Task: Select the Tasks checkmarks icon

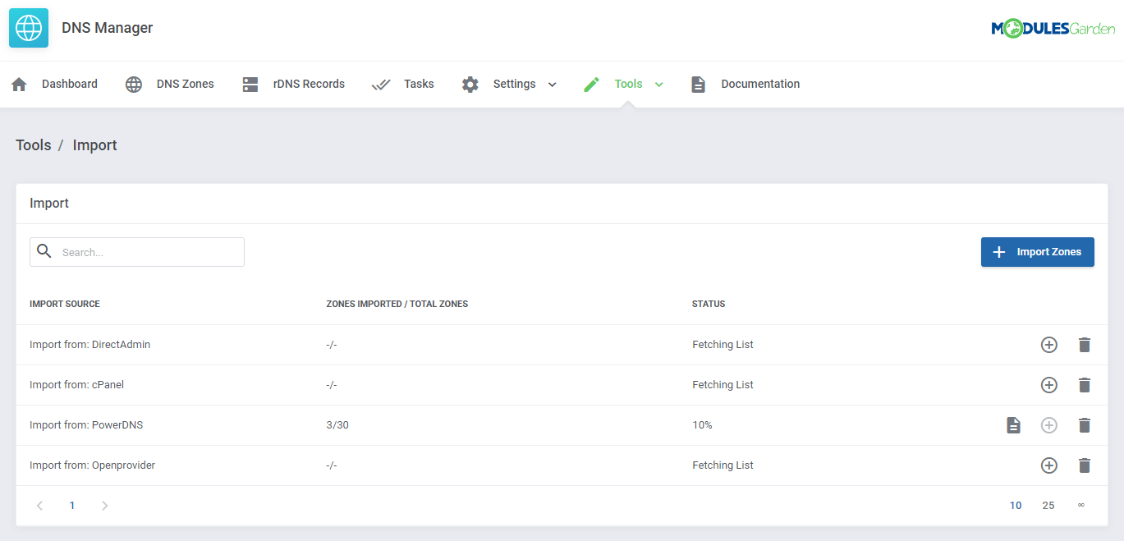Action: coord(380,83)
